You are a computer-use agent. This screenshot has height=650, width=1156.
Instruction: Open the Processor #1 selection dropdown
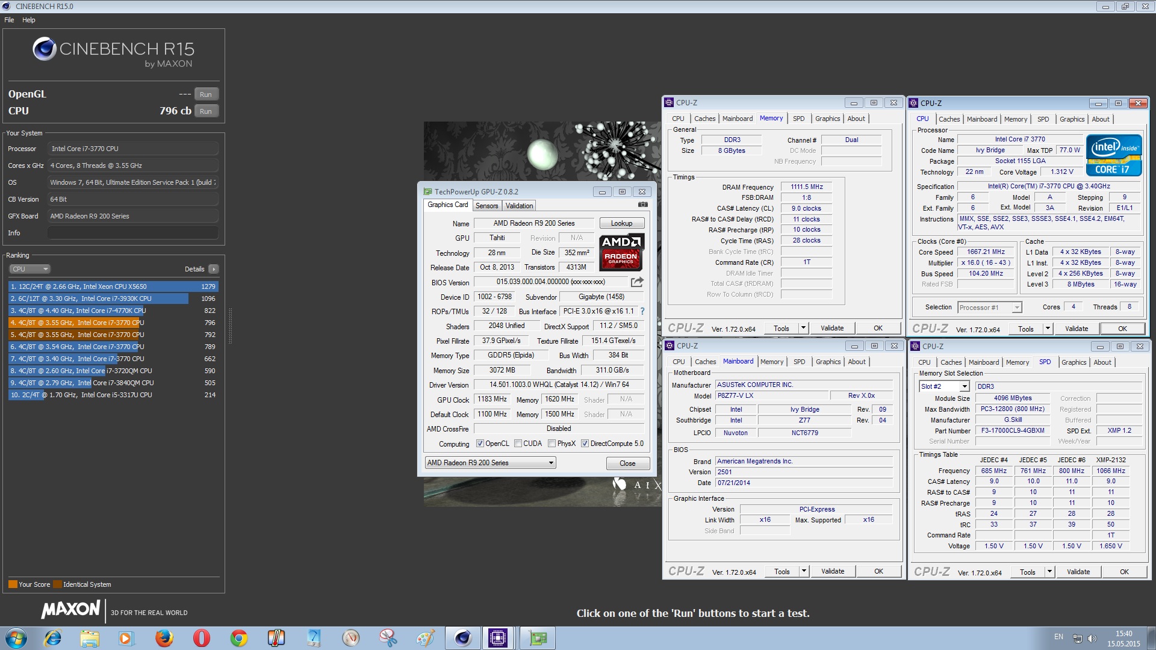(x=989, y=308)
